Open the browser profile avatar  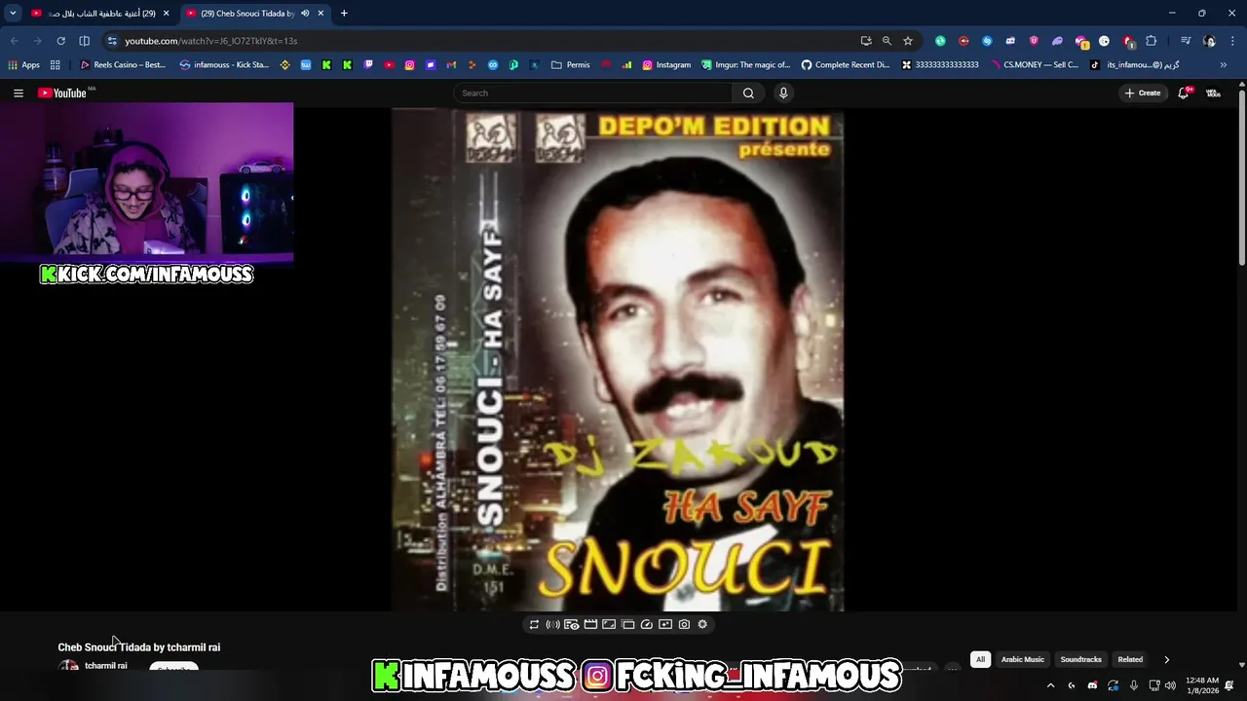coord(1209,41)
